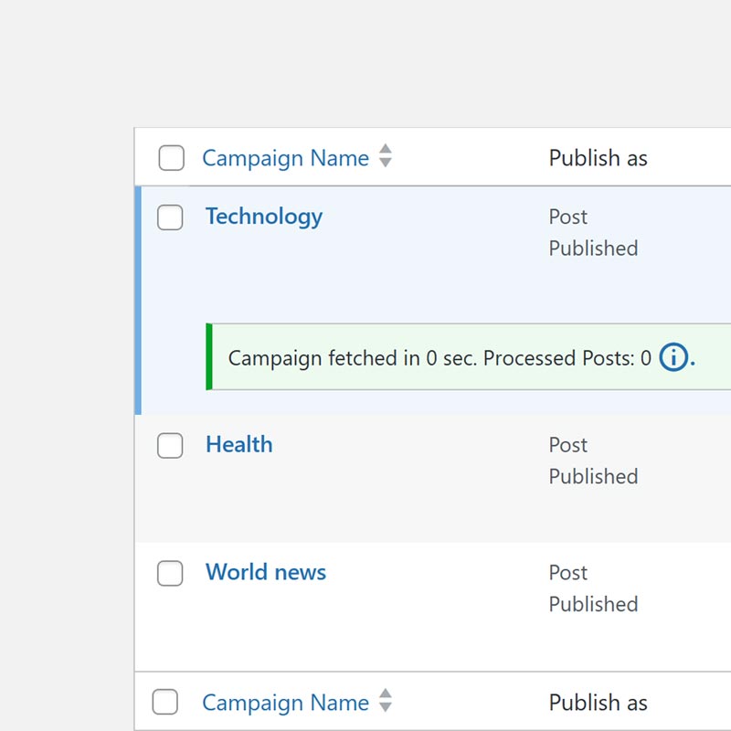Click the Published status in Health row

click(593, 477)
